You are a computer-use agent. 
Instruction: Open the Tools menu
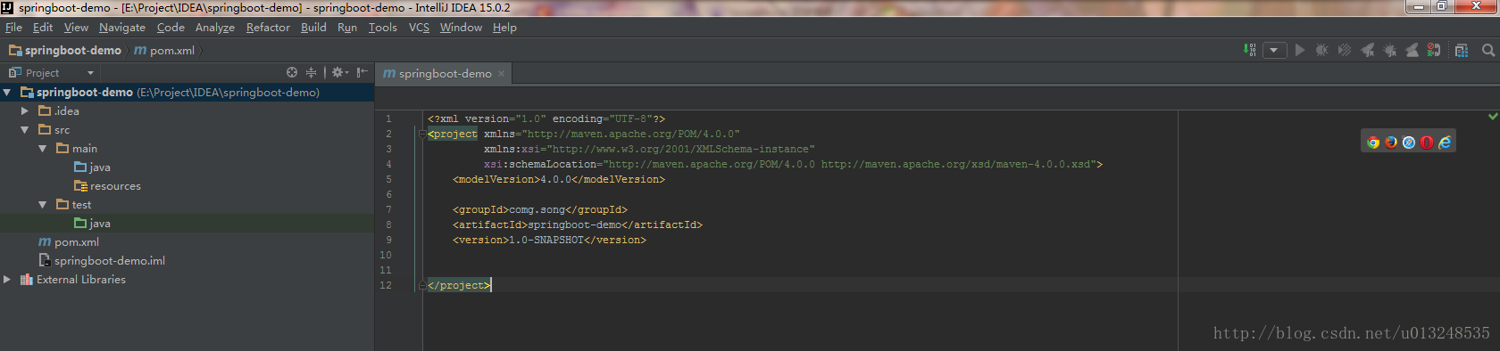383,28
